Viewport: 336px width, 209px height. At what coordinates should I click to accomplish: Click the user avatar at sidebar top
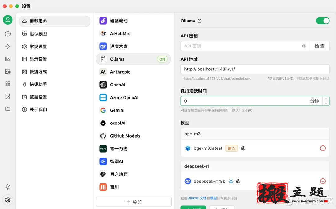(7, 20)
